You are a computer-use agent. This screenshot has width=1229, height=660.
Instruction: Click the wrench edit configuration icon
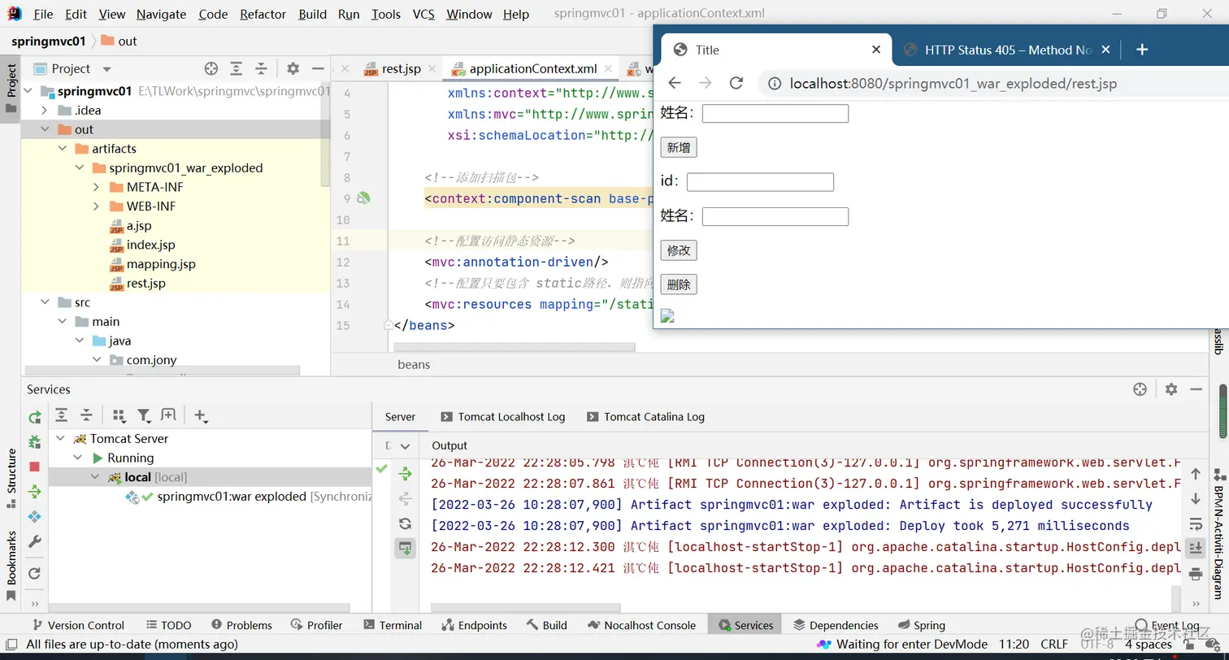[34, 541]
